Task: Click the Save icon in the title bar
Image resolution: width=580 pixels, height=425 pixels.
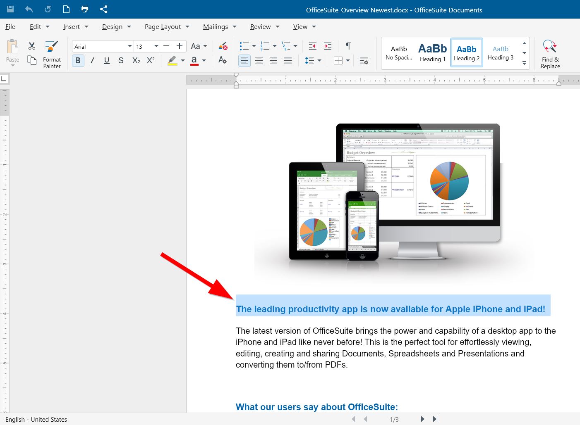Action: coord(10,9)
